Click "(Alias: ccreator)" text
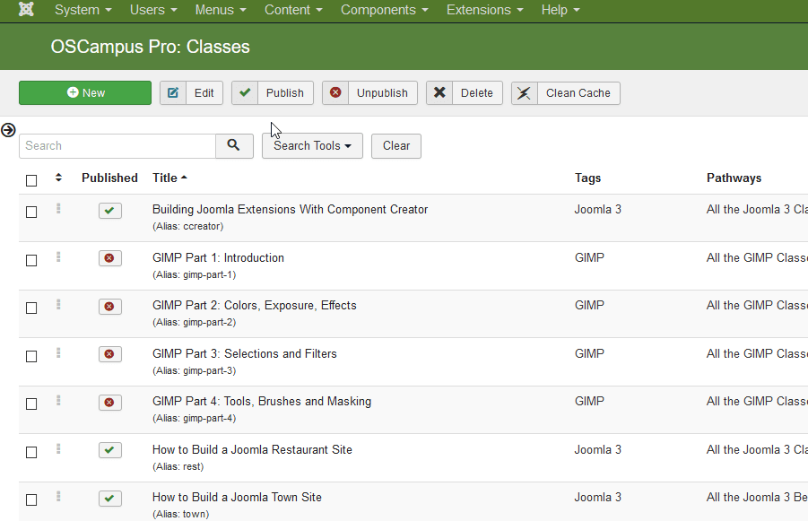This screenshot has height=521, width=808. (188, 226)
